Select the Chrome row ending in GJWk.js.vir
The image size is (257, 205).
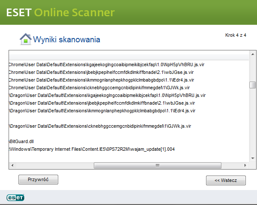[x=129, y=88]
